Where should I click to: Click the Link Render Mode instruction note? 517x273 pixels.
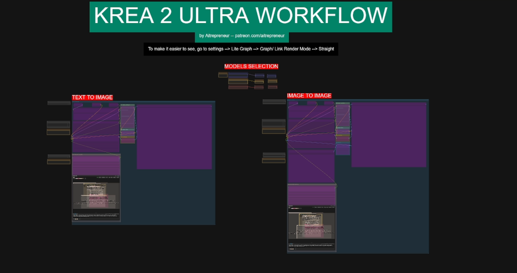point(241,49)
